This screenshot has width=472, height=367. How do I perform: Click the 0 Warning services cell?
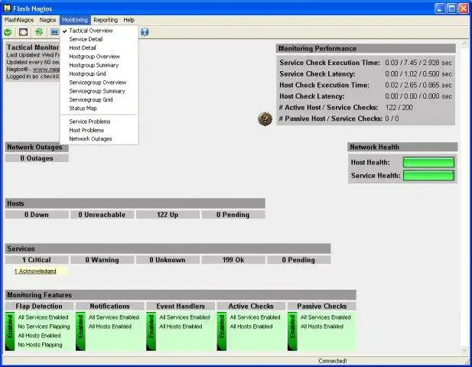tap(102, 260)
